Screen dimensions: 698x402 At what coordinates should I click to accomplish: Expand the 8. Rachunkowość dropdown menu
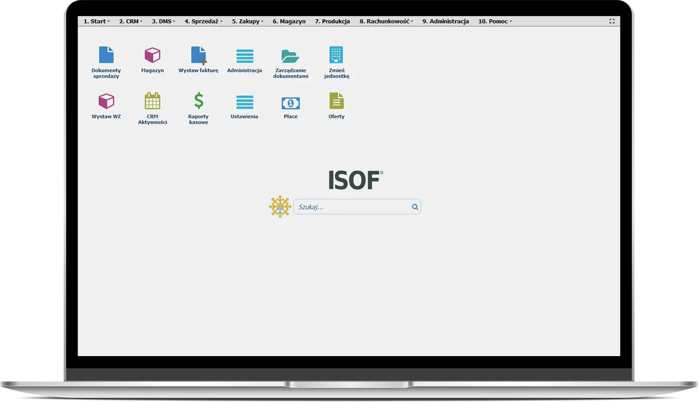pos(386,21)
